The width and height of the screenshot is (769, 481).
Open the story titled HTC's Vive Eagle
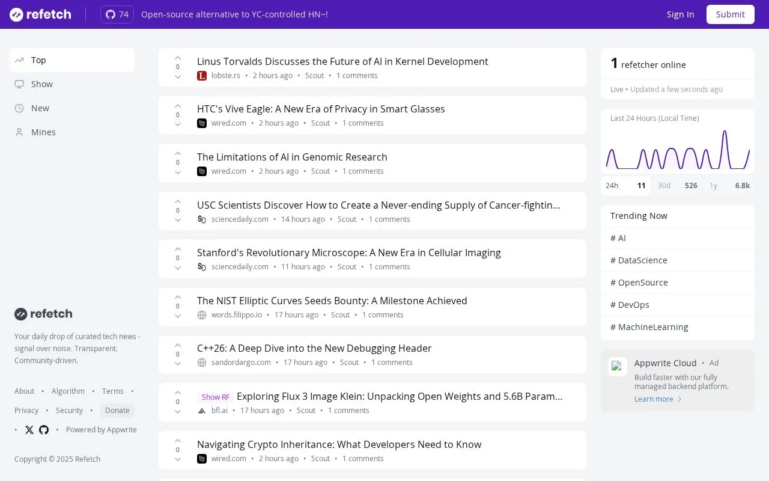tap(321, 109)
